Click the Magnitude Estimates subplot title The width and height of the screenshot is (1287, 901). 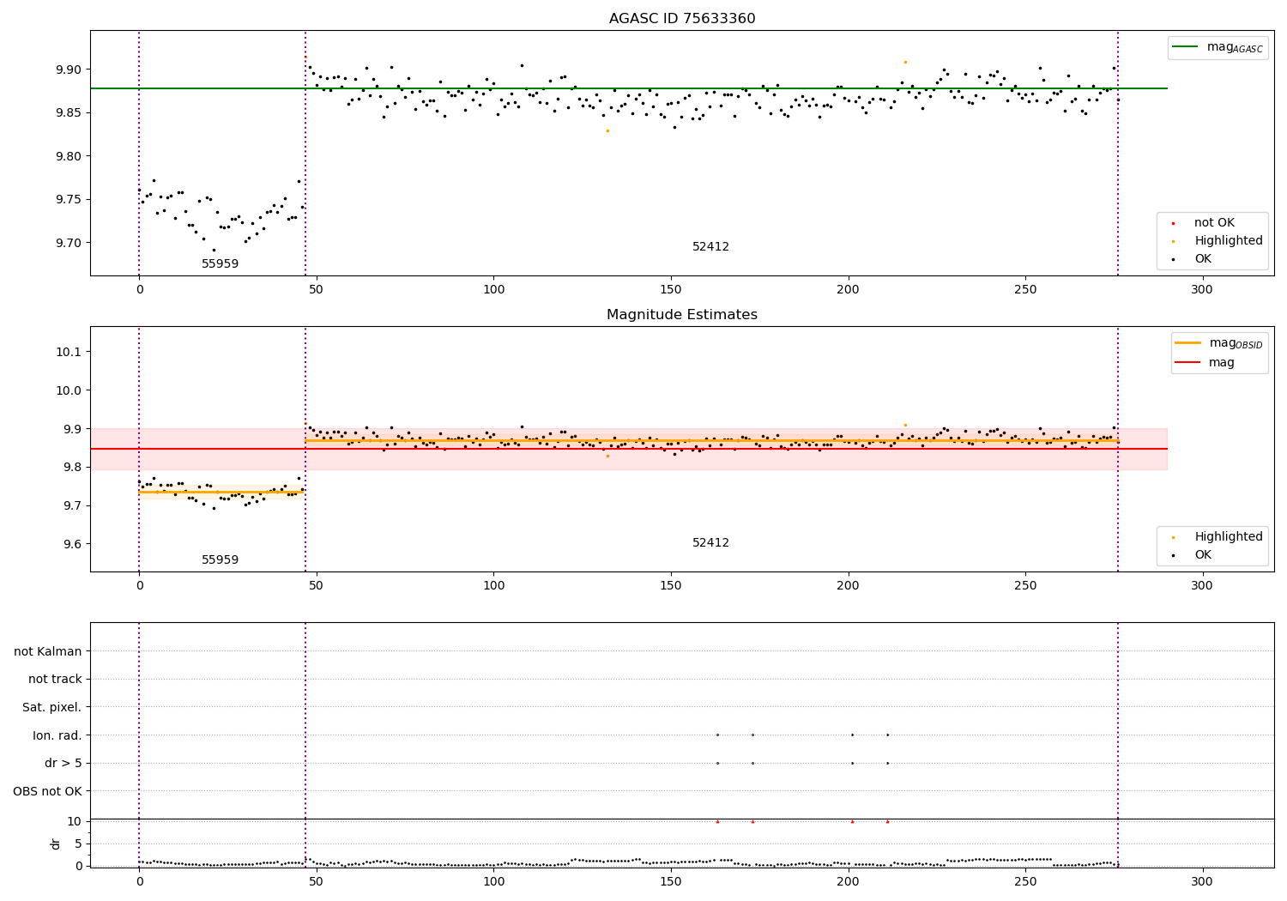point(682,315)
